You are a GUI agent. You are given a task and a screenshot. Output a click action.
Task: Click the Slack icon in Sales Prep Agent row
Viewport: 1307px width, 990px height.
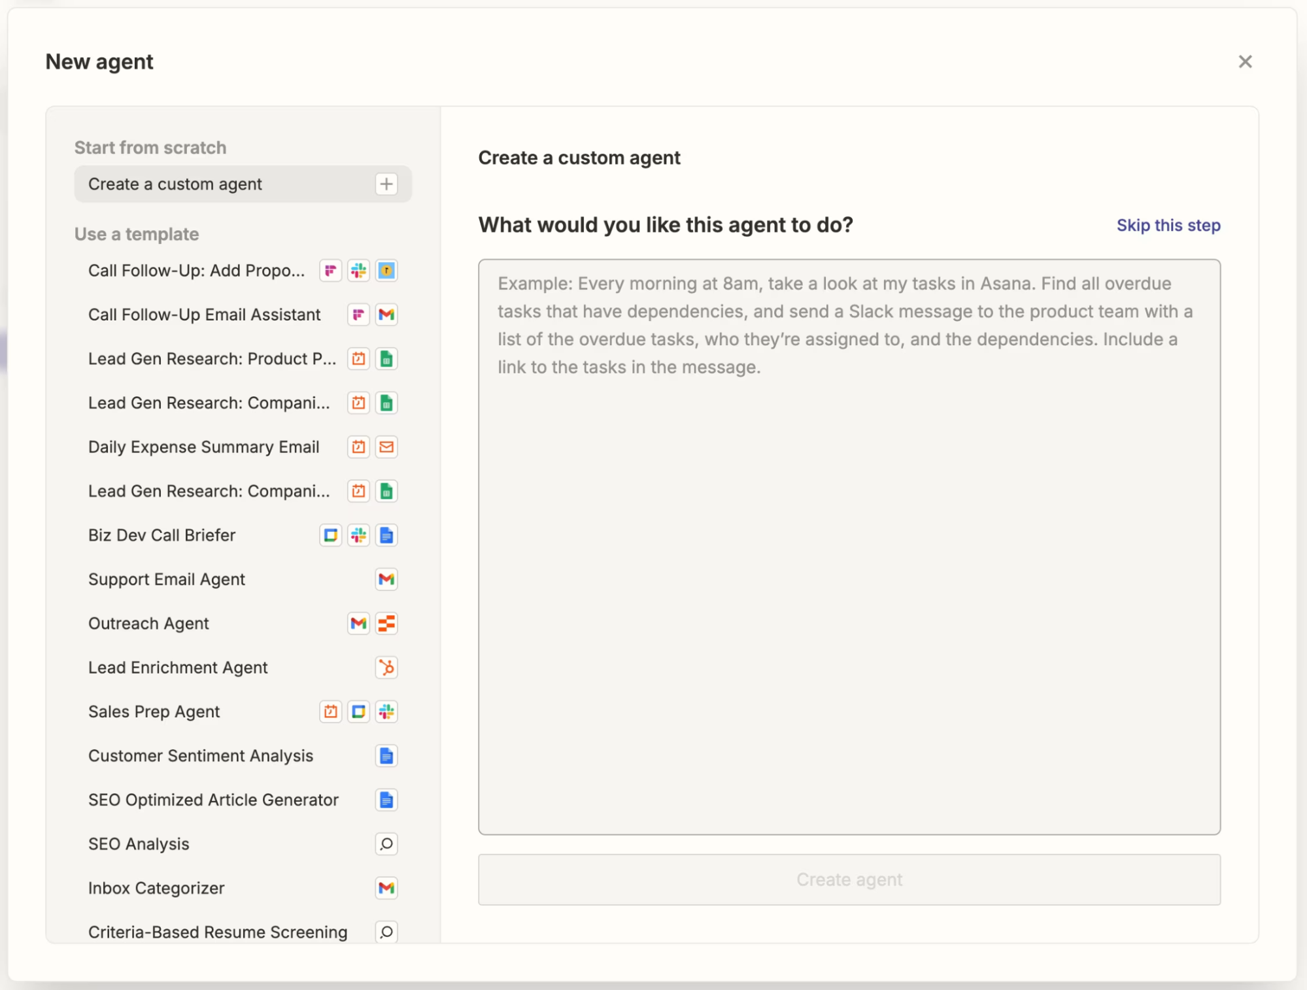click(x=386, y=711)
